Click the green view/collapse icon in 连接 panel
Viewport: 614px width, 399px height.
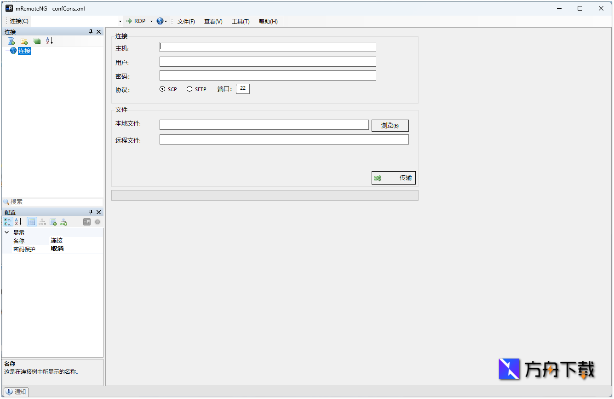click(x=37, y=41)
